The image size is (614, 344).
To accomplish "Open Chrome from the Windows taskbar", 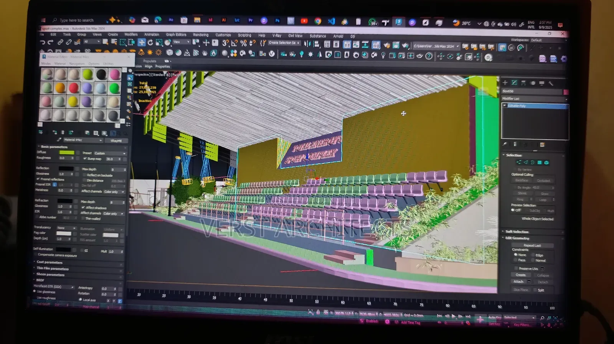I will click(318, 21).
